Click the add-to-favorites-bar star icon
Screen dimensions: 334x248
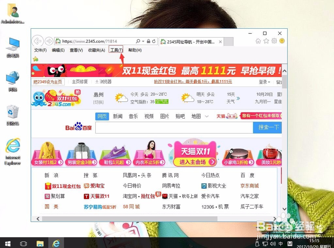(x=36, y=59)
